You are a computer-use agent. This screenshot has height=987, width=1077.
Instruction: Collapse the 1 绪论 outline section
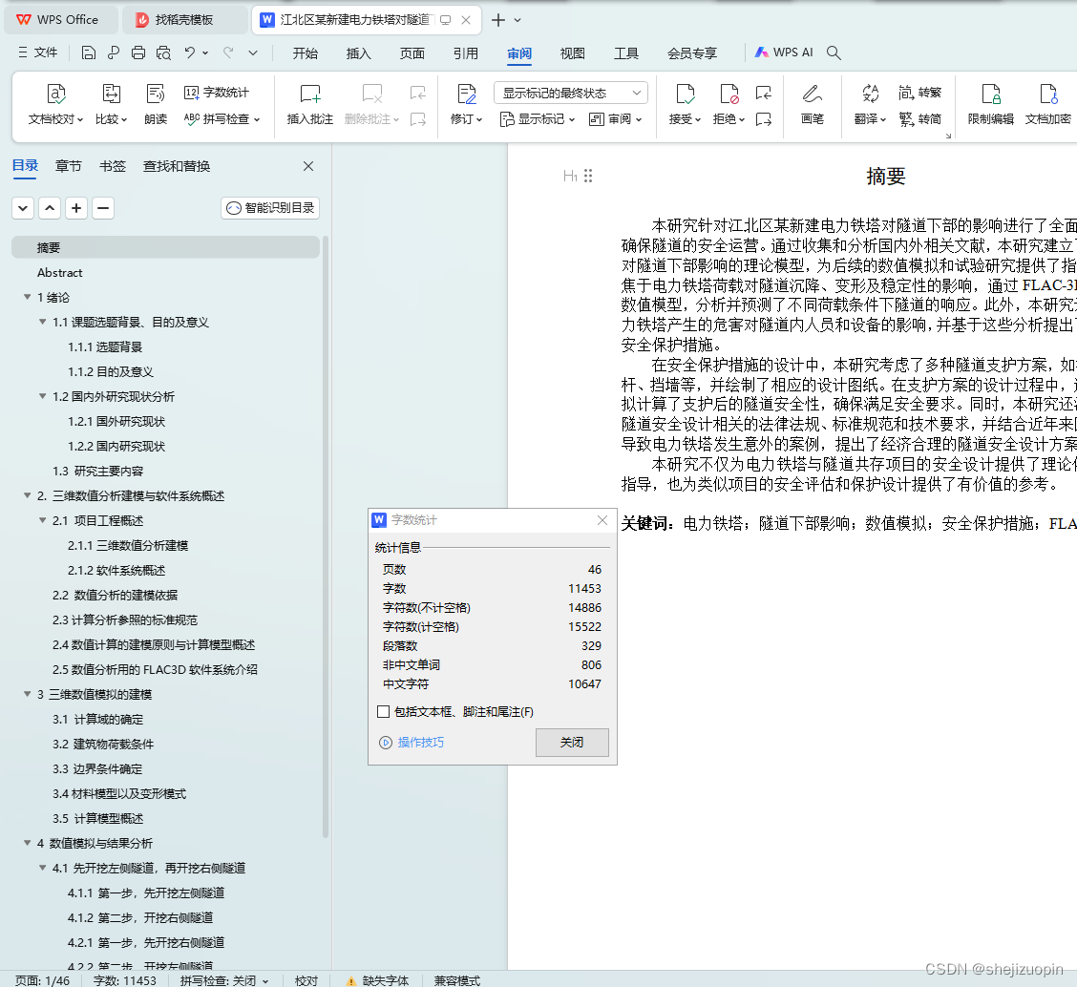point(27,297)
